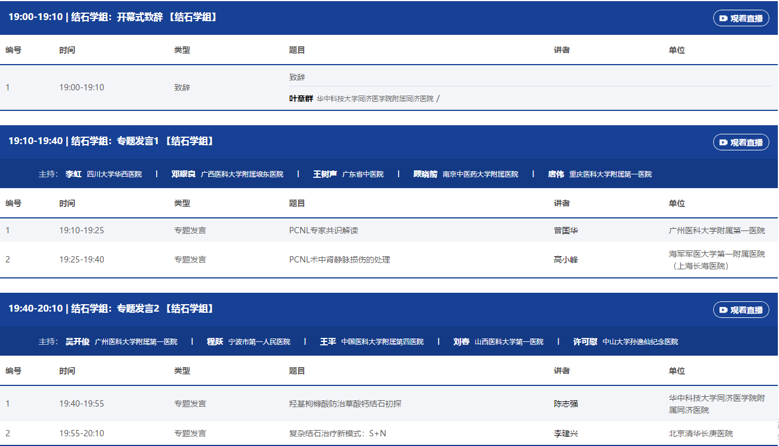Select the 开幕式致辞 session header title

point(113,17)
